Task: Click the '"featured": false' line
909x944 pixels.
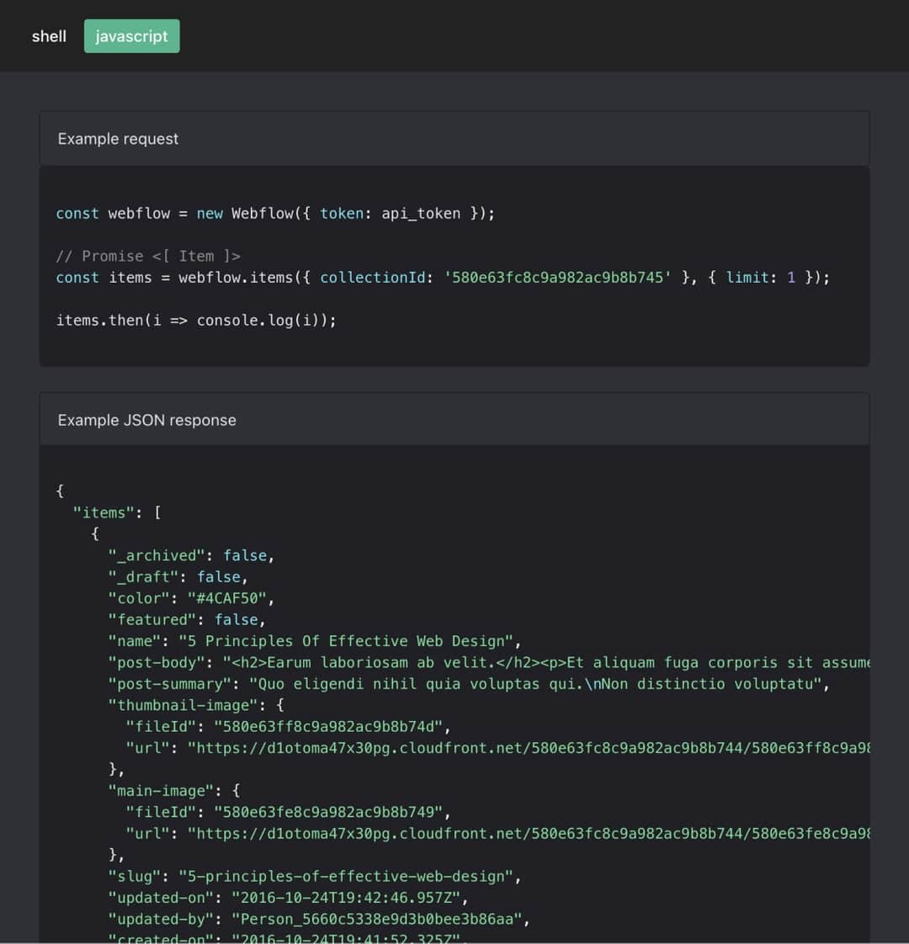Action: 187,619
